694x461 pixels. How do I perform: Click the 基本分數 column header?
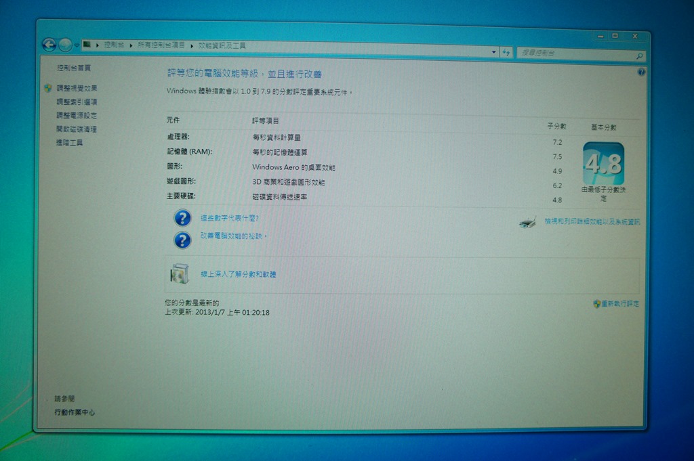pos(604,127)
